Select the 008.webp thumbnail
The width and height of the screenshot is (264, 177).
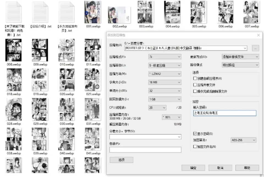click(x=13, y=50)
